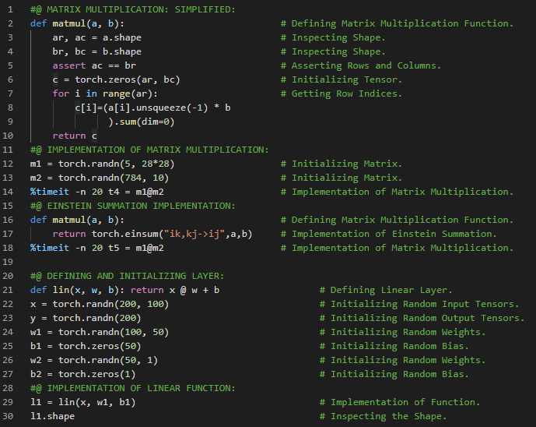536x427 pixels.
Task: Click 'l1.shape' on line 30
Action: (x=52, y=416)
